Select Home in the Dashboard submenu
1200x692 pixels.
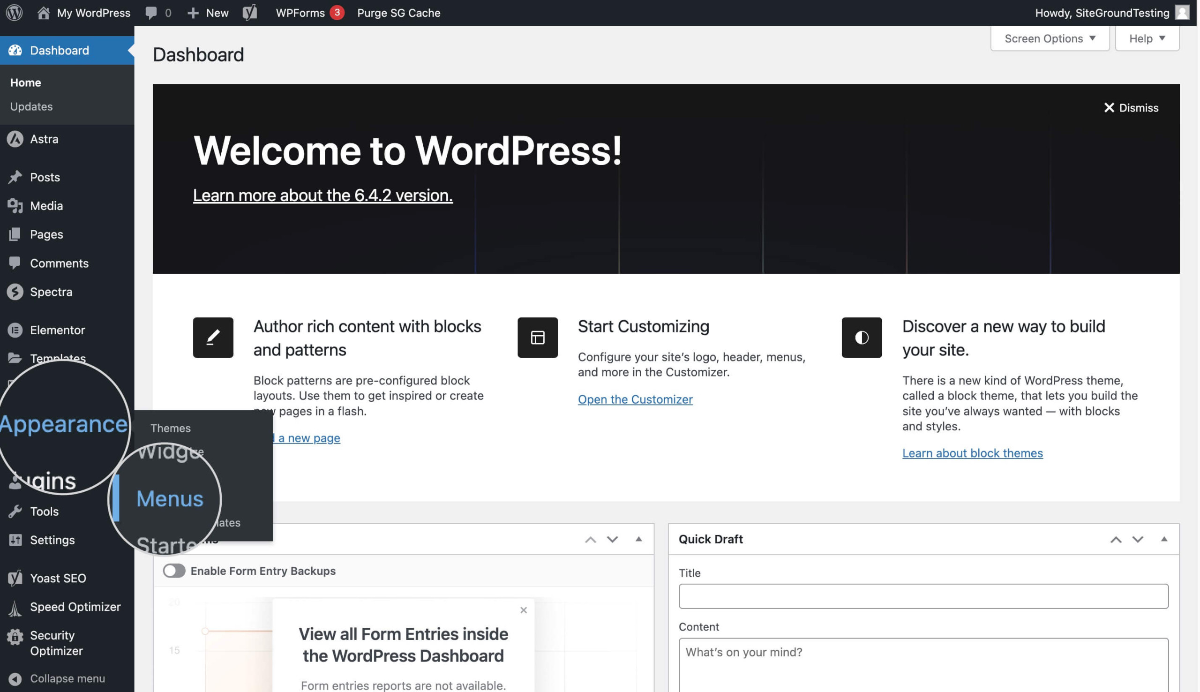point(26,83)
